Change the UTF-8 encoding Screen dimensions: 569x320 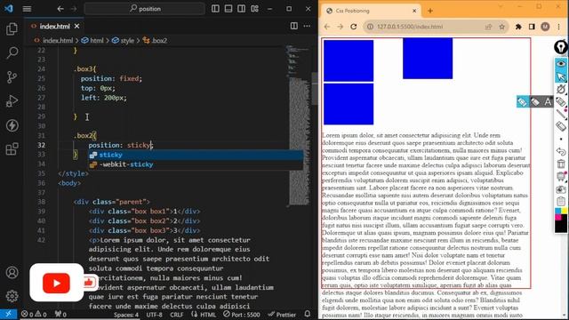[154, 315]
